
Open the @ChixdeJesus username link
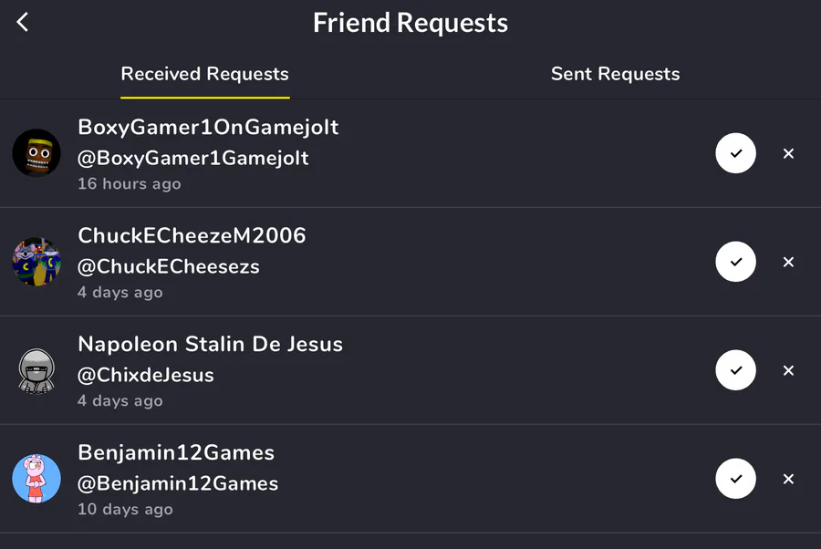coord(146,375)
